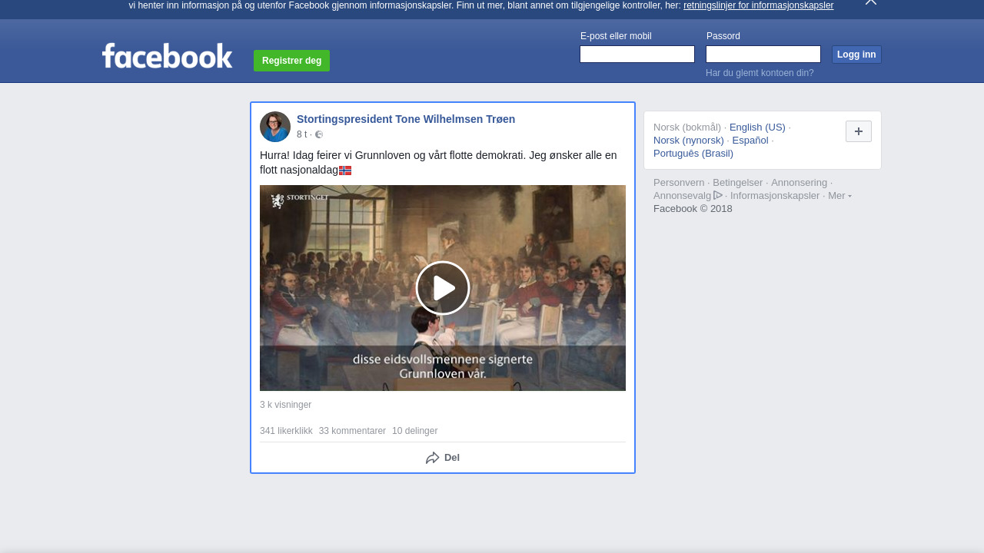Click the Registrer deg button

tap(291, 61)
